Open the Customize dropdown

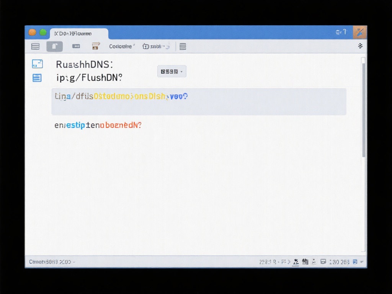(121, 46)
